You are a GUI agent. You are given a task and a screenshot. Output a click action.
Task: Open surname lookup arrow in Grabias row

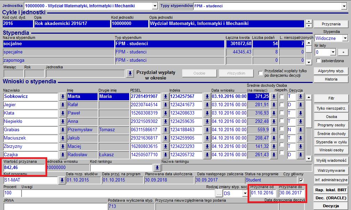pyautogui.click(x=63, y=130)
